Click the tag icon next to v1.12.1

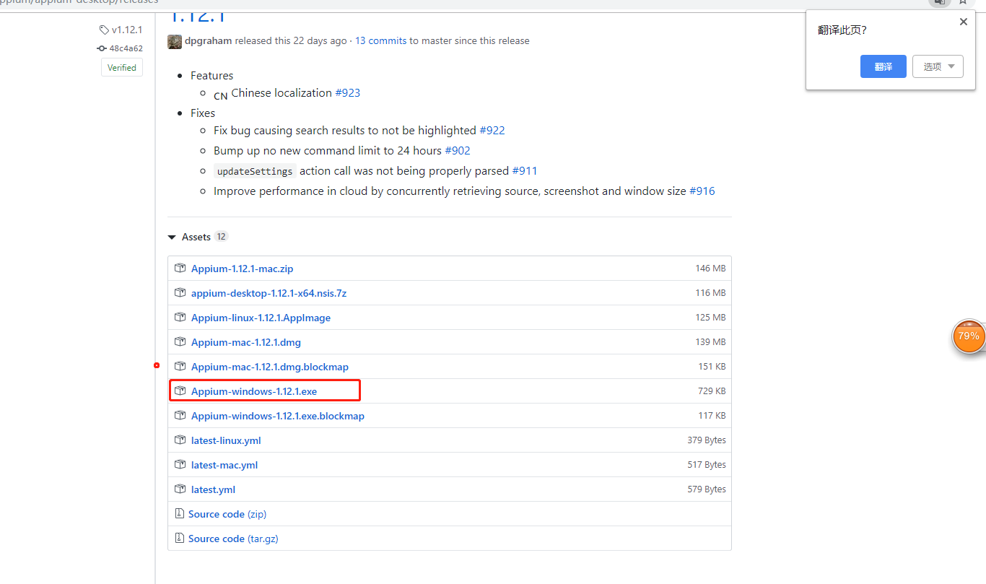[x=104, y=30]
